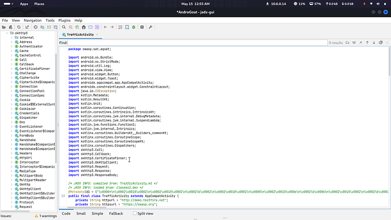This screenshot has height=220, width=391.
Task: Open the Navigation menu
Action: click(32, 21)
